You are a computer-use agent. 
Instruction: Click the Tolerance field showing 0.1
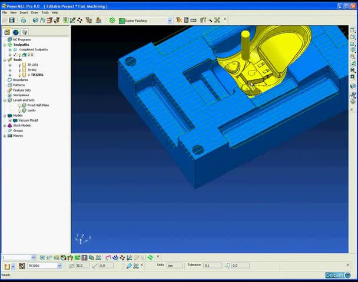213,266
